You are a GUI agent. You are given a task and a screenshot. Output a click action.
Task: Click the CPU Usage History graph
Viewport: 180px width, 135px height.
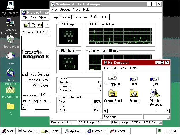pos(120,36)
